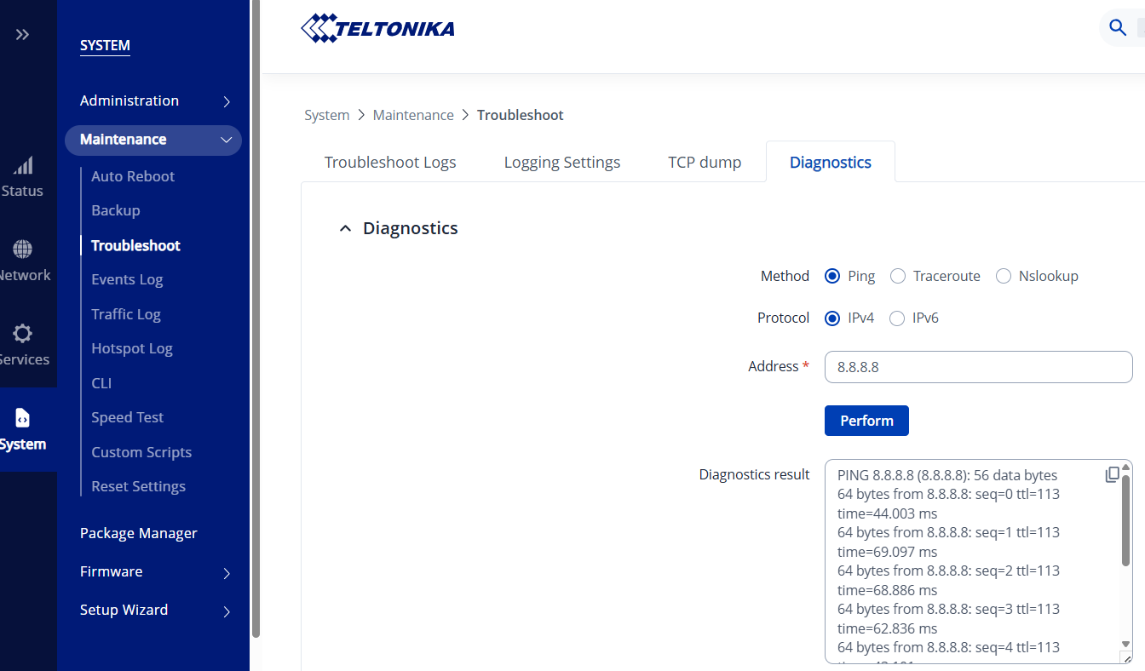
Task: Collapse the Diagnostics section chevron
Action: (345, 228)
